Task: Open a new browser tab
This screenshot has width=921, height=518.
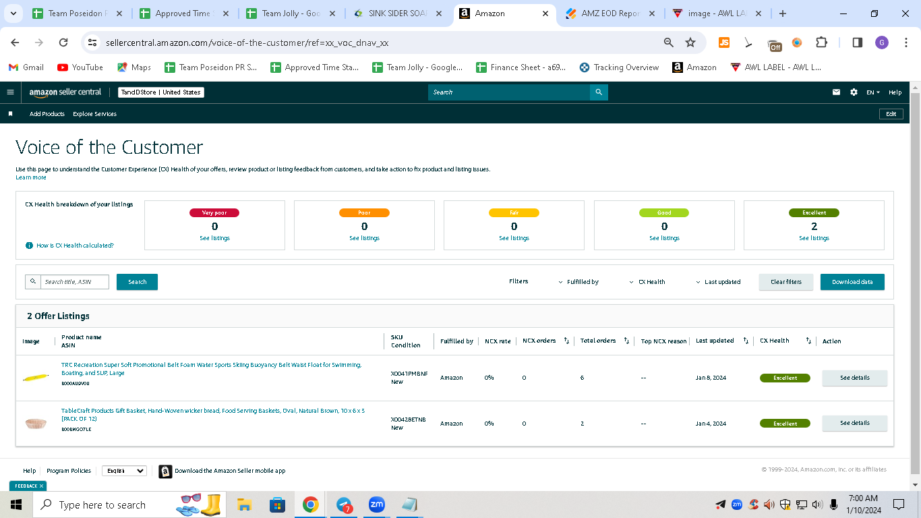Action: coord(782,13)
